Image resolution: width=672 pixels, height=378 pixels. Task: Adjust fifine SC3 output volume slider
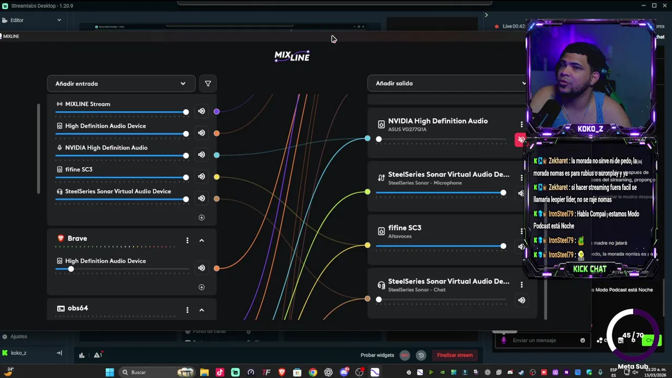pyautogui.click(x=441, y=246)
